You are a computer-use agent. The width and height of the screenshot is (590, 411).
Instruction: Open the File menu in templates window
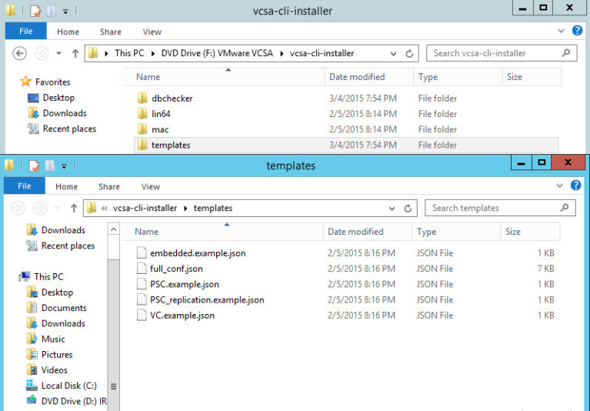(x=25, y=186)
